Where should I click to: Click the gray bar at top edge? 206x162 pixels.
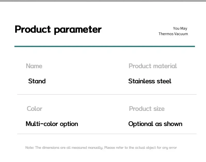(x=103, y=1)
